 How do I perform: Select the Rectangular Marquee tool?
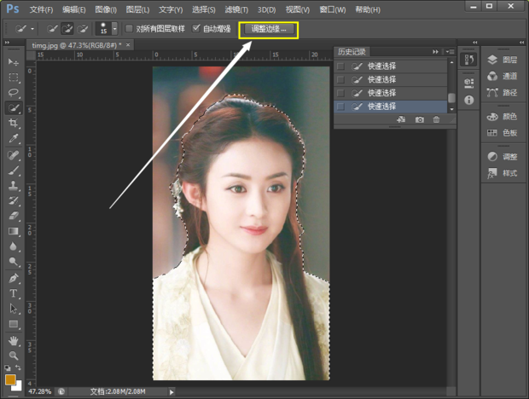14,78
